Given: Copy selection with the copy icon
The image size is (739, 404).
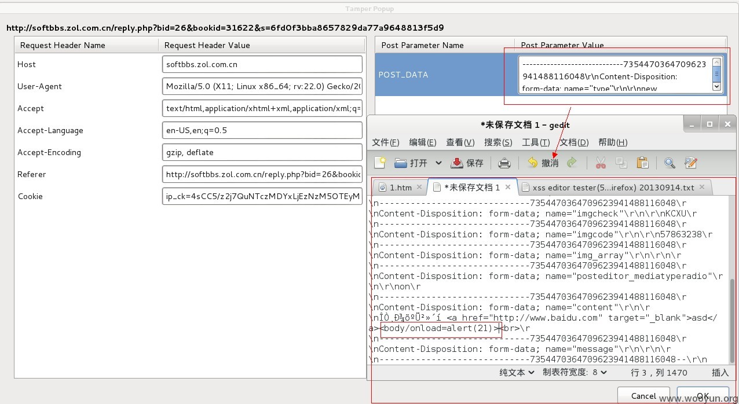Looking at the screenshot, I should (621, 163).
